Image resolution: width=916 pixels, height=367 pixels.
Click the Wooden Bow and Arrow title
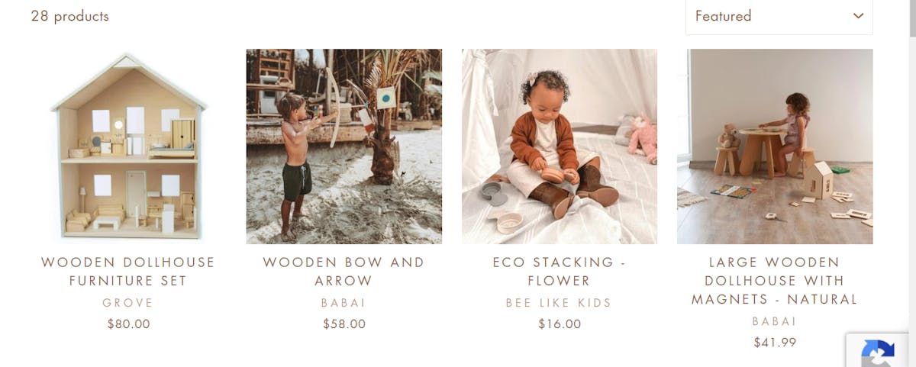pos(343,272)
